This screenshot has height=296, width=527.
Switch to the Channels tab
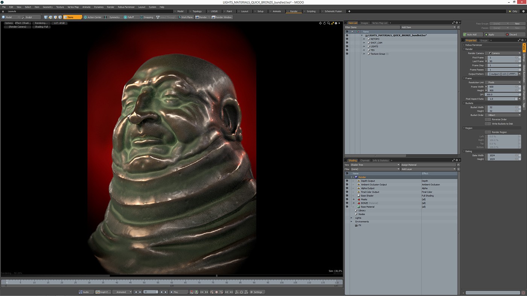[365, 160]
